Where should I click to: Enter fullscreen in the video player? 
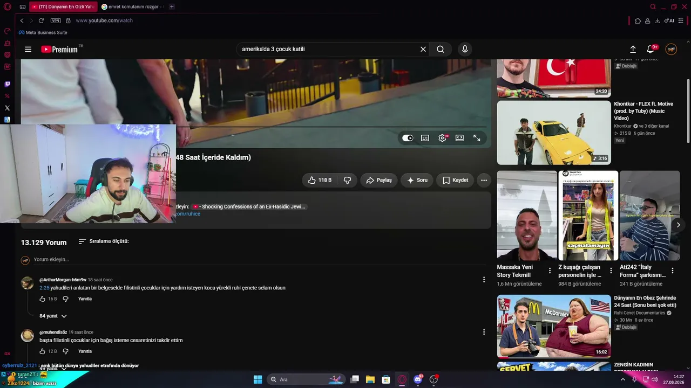tap(477, 138)
